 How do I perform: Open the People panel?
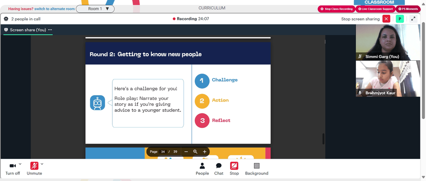click(x=202, y=169)
